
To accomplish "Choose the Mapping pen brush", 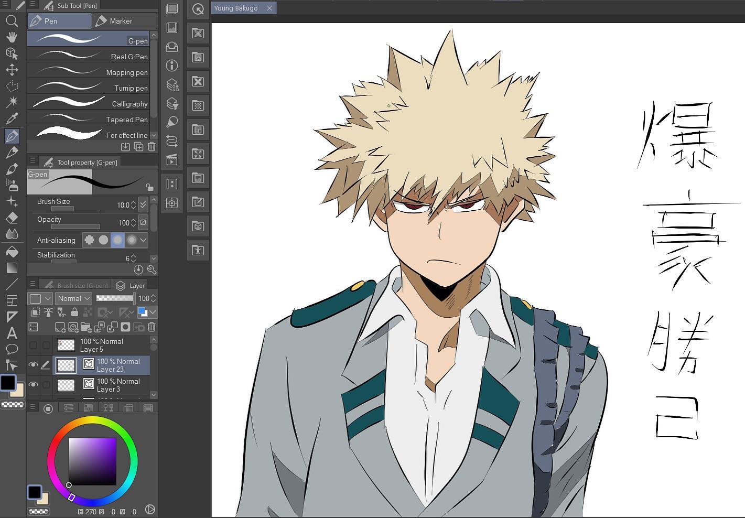I will 88,72.
